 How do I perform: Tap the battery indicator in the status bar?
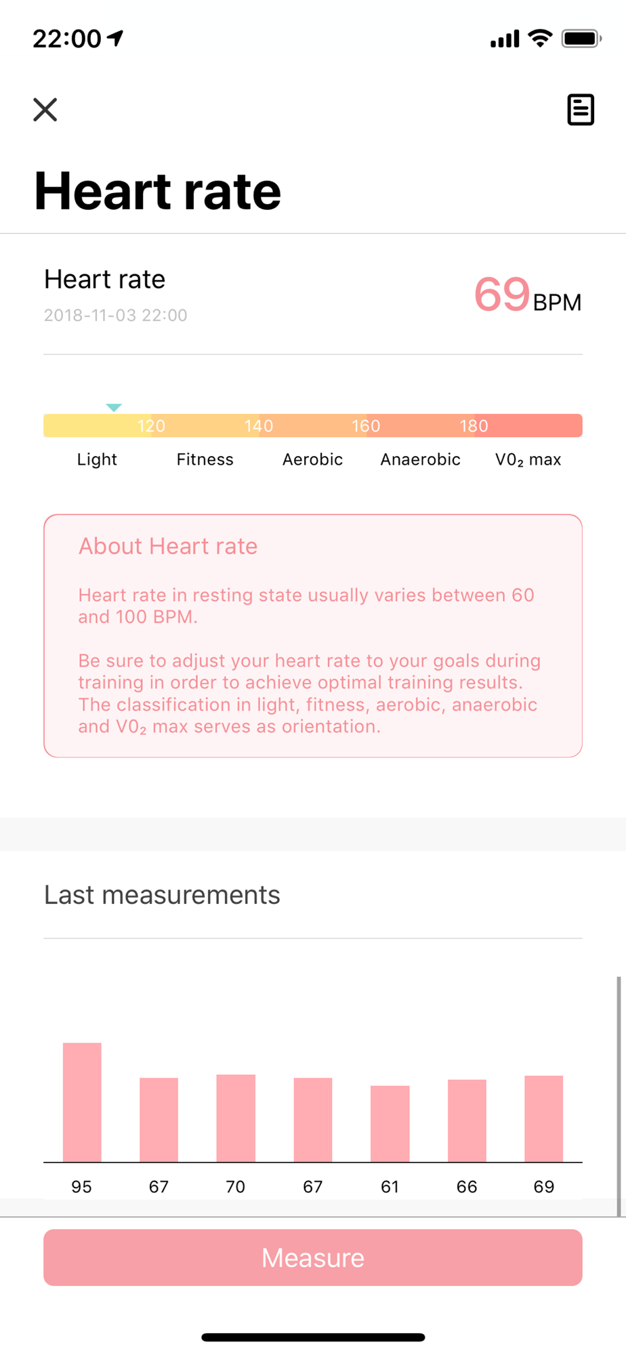[x=581, y=39]
